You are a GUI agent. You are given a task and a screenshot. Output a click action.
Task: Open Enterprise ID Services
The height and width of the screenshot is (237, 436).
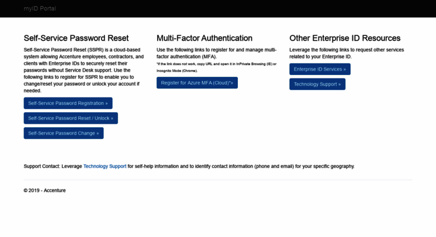320,69
